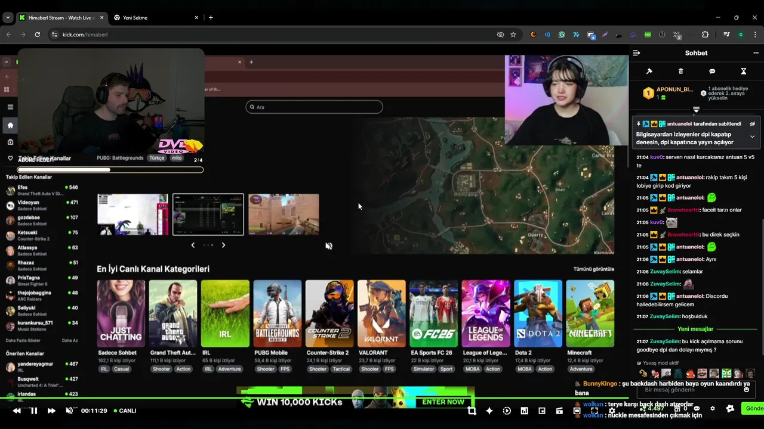Open chat more options three dots

(x=756, y=53)
